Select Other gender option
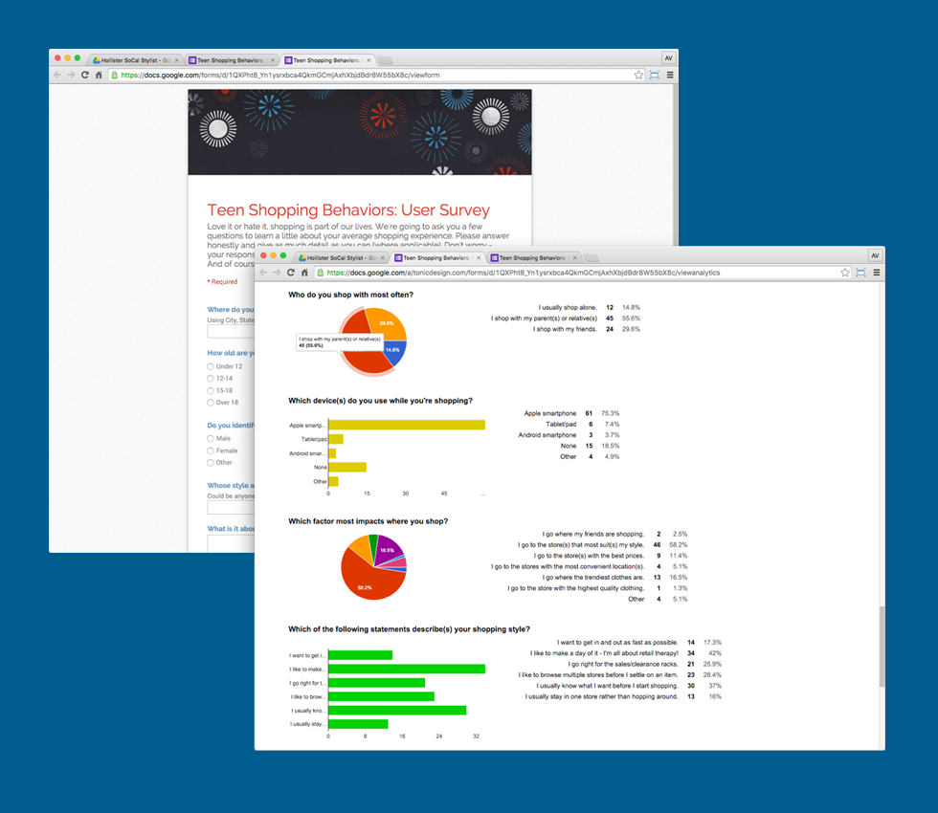938x813 pixels. [211, 463]
